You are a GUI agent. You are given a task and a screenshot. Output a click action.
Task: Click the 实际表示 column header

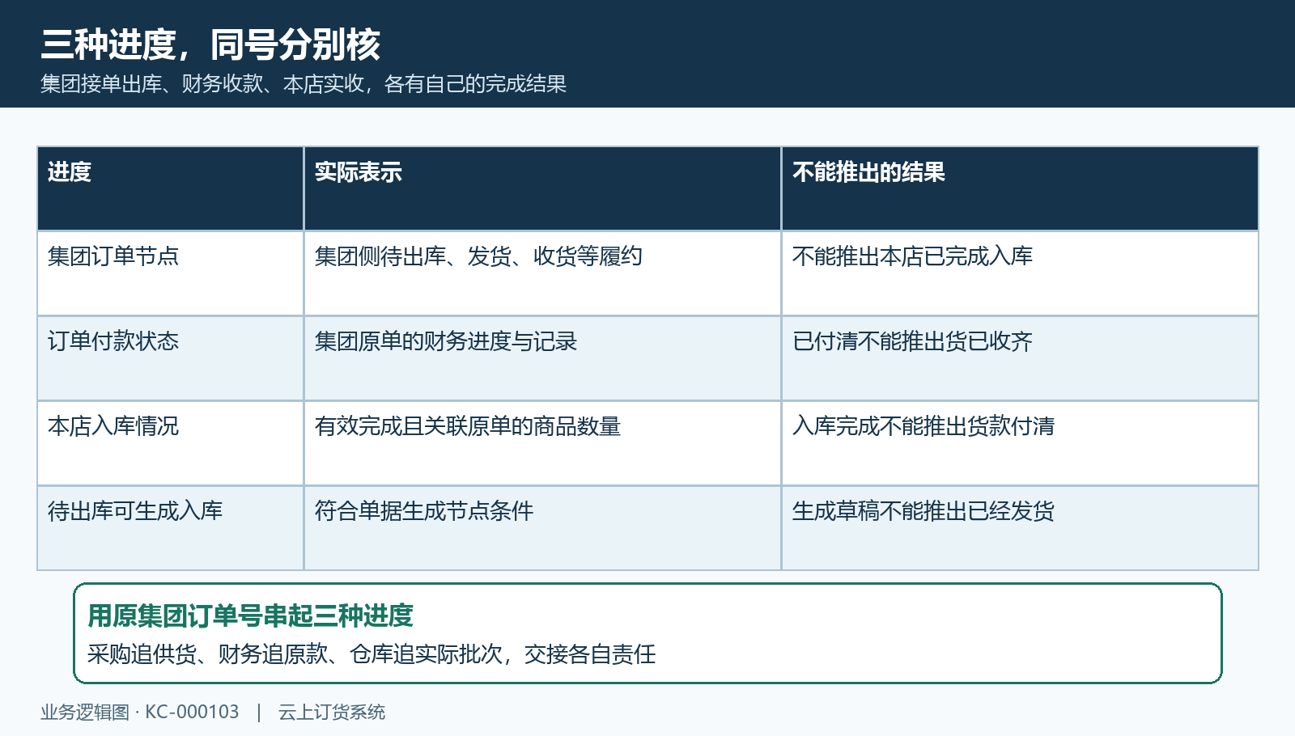click(x=542, y=188)
